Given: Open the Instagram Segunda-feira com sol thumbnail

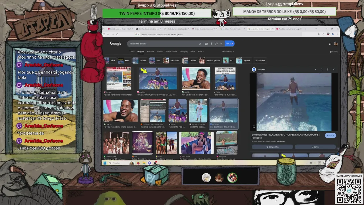Looking at the screenshot, I should (227, 143).
